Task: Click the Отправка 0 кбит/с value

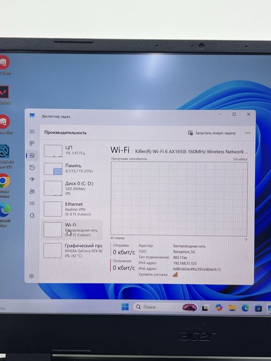Action: (123, 252)
